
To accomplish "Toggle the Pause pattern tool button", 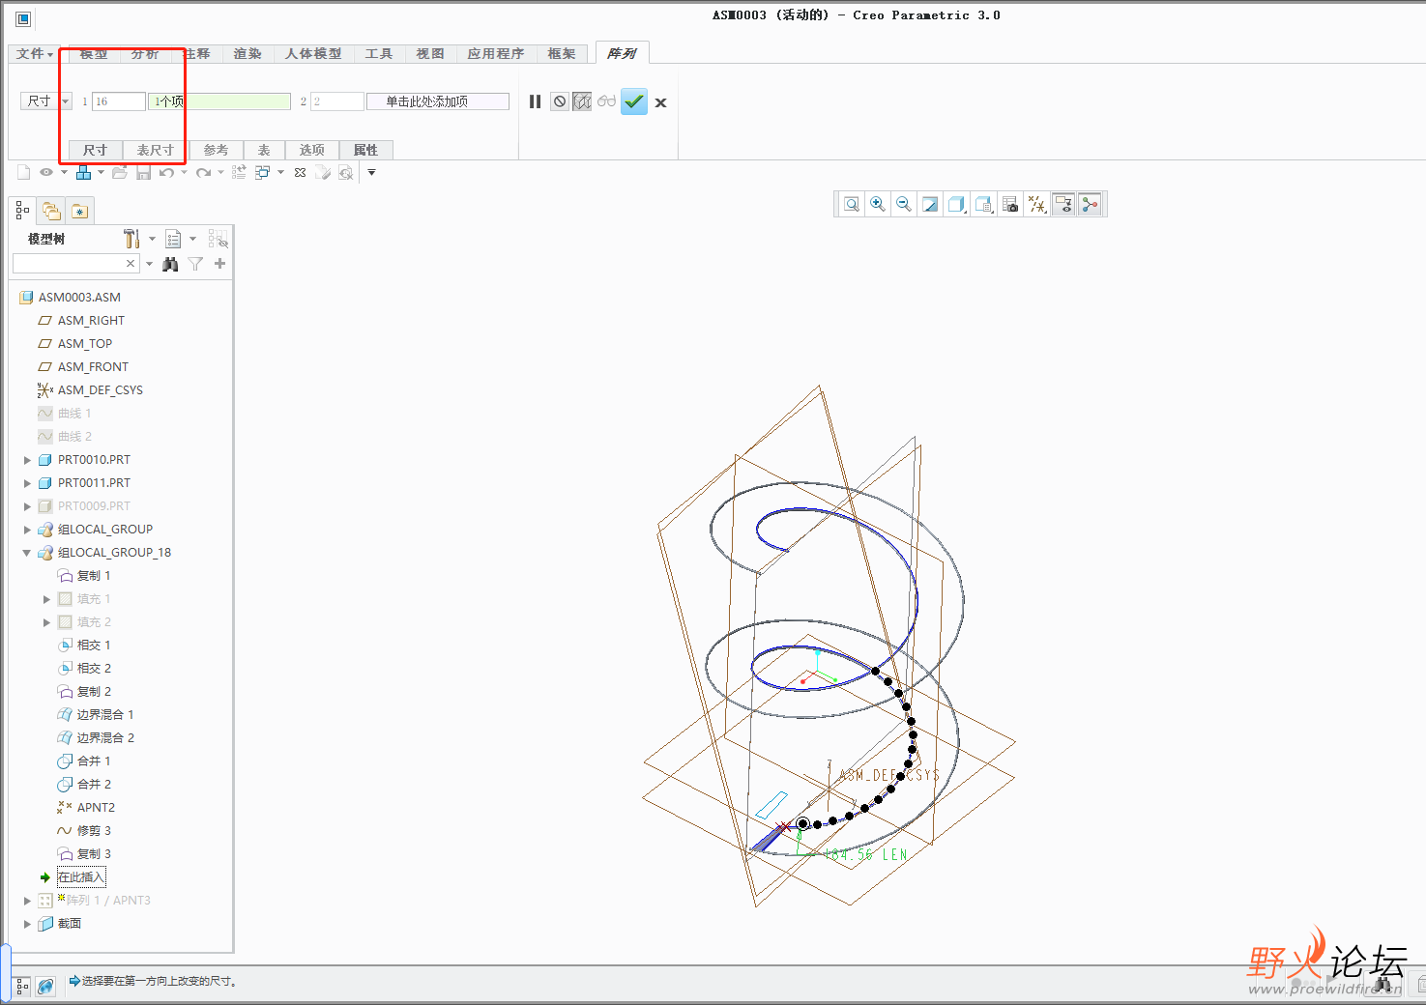I will click(x=535, y=101).
